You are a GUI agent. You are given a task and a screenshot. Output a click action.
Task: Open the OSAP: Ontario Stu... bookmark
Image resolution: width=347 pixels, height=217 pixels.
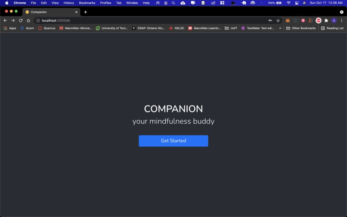(x=148, y=28)
